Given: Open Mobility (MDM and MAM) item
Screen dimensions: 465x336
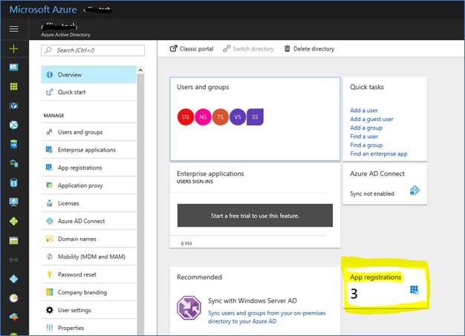Looking at the screenshot, I should pyautogui.click(x=89, y=256).
